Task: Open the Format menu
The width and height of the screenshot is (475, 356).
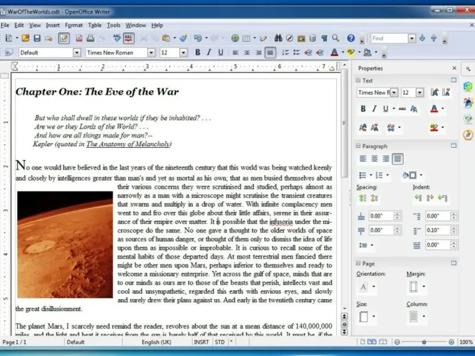Action: point(74,25)
